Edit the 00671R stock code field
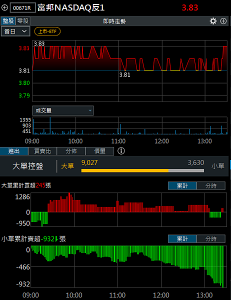Viewport: 231px width, 300px height. point(23,8)
